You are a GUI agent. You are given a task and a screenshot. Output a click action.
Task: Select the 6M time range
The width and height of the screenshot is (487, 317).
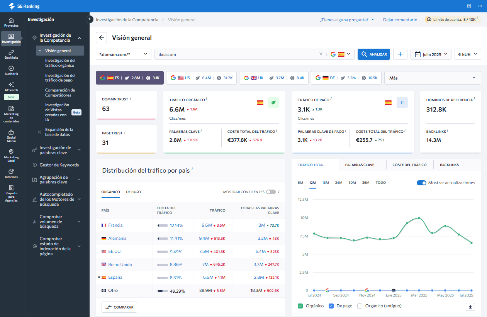300,183
